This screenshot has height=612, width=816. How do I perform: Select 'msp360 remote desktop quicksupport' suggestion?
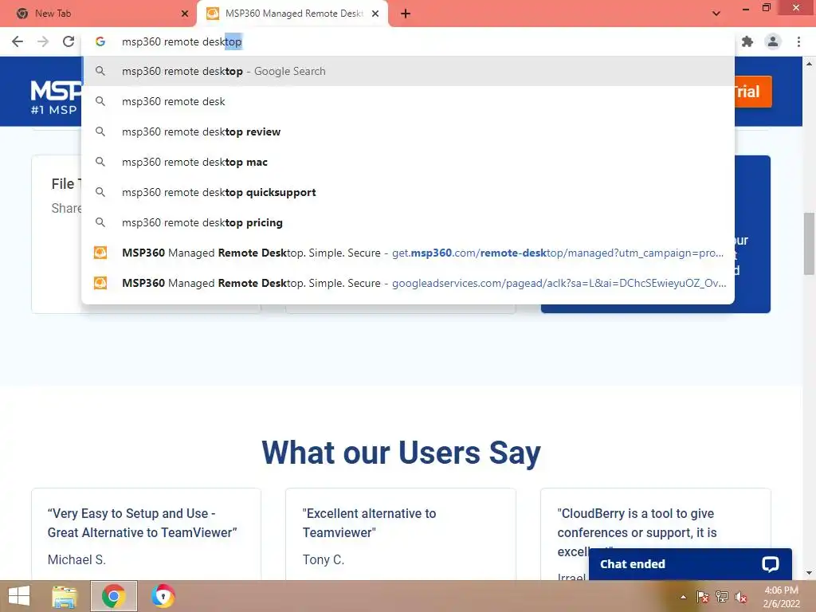click(x=408, y=192)
